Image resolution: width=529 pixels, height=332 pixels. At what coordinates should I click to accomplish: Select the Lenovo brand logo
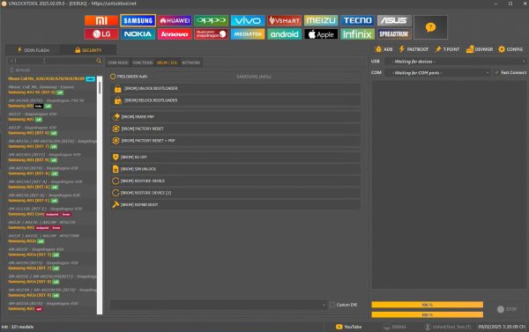click(x=175, y=34)
